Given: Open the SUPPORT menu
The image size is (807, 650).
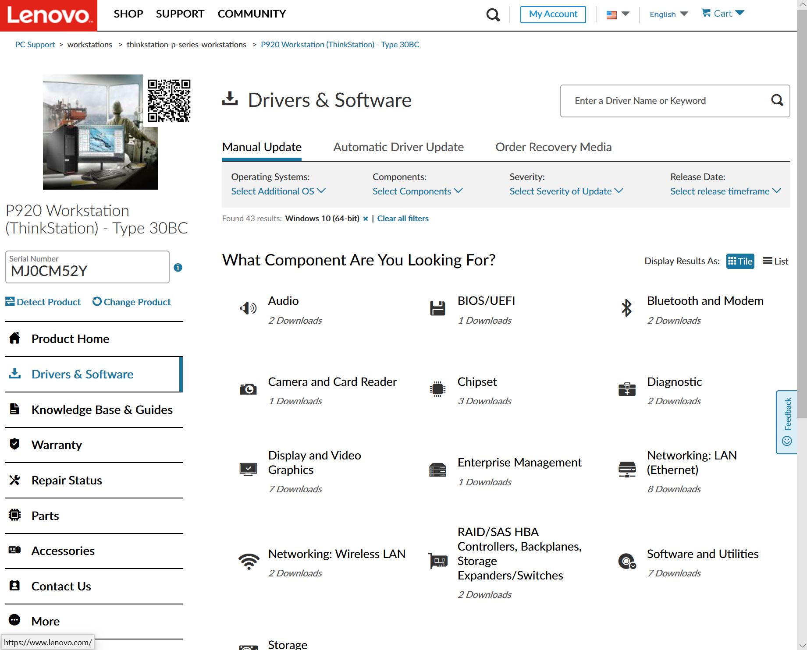Looking at the screenshot, I should (x=180, y=14).
